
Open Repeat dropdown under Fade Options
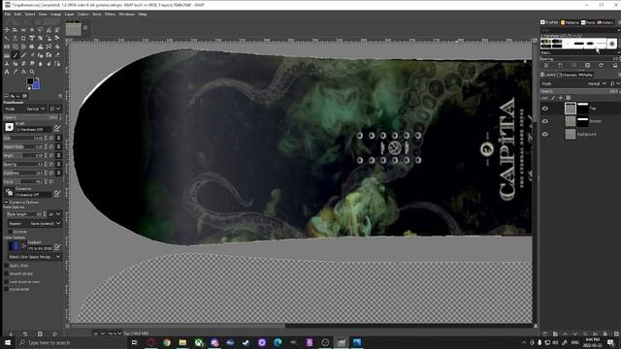point(35,223)
